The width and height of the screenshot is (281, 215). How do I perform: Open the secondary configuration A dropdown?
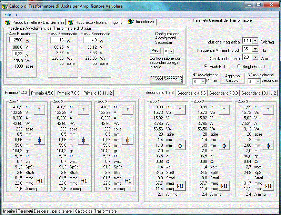pos(171,51)
